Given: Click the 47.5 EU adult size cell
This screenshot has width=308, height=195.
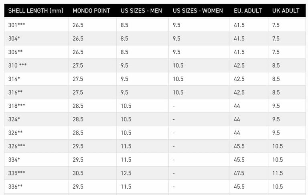Looking at the screenshot, I should [239, 173].
